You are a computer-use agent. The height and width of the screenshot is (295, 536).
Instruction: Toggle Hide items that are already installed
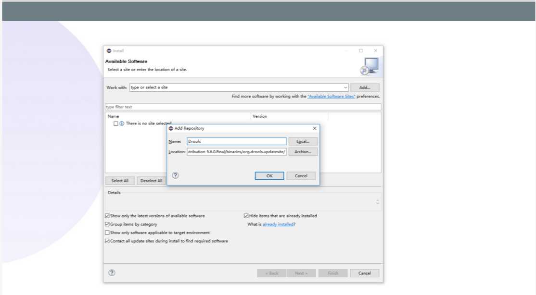(x=246, y=216)
